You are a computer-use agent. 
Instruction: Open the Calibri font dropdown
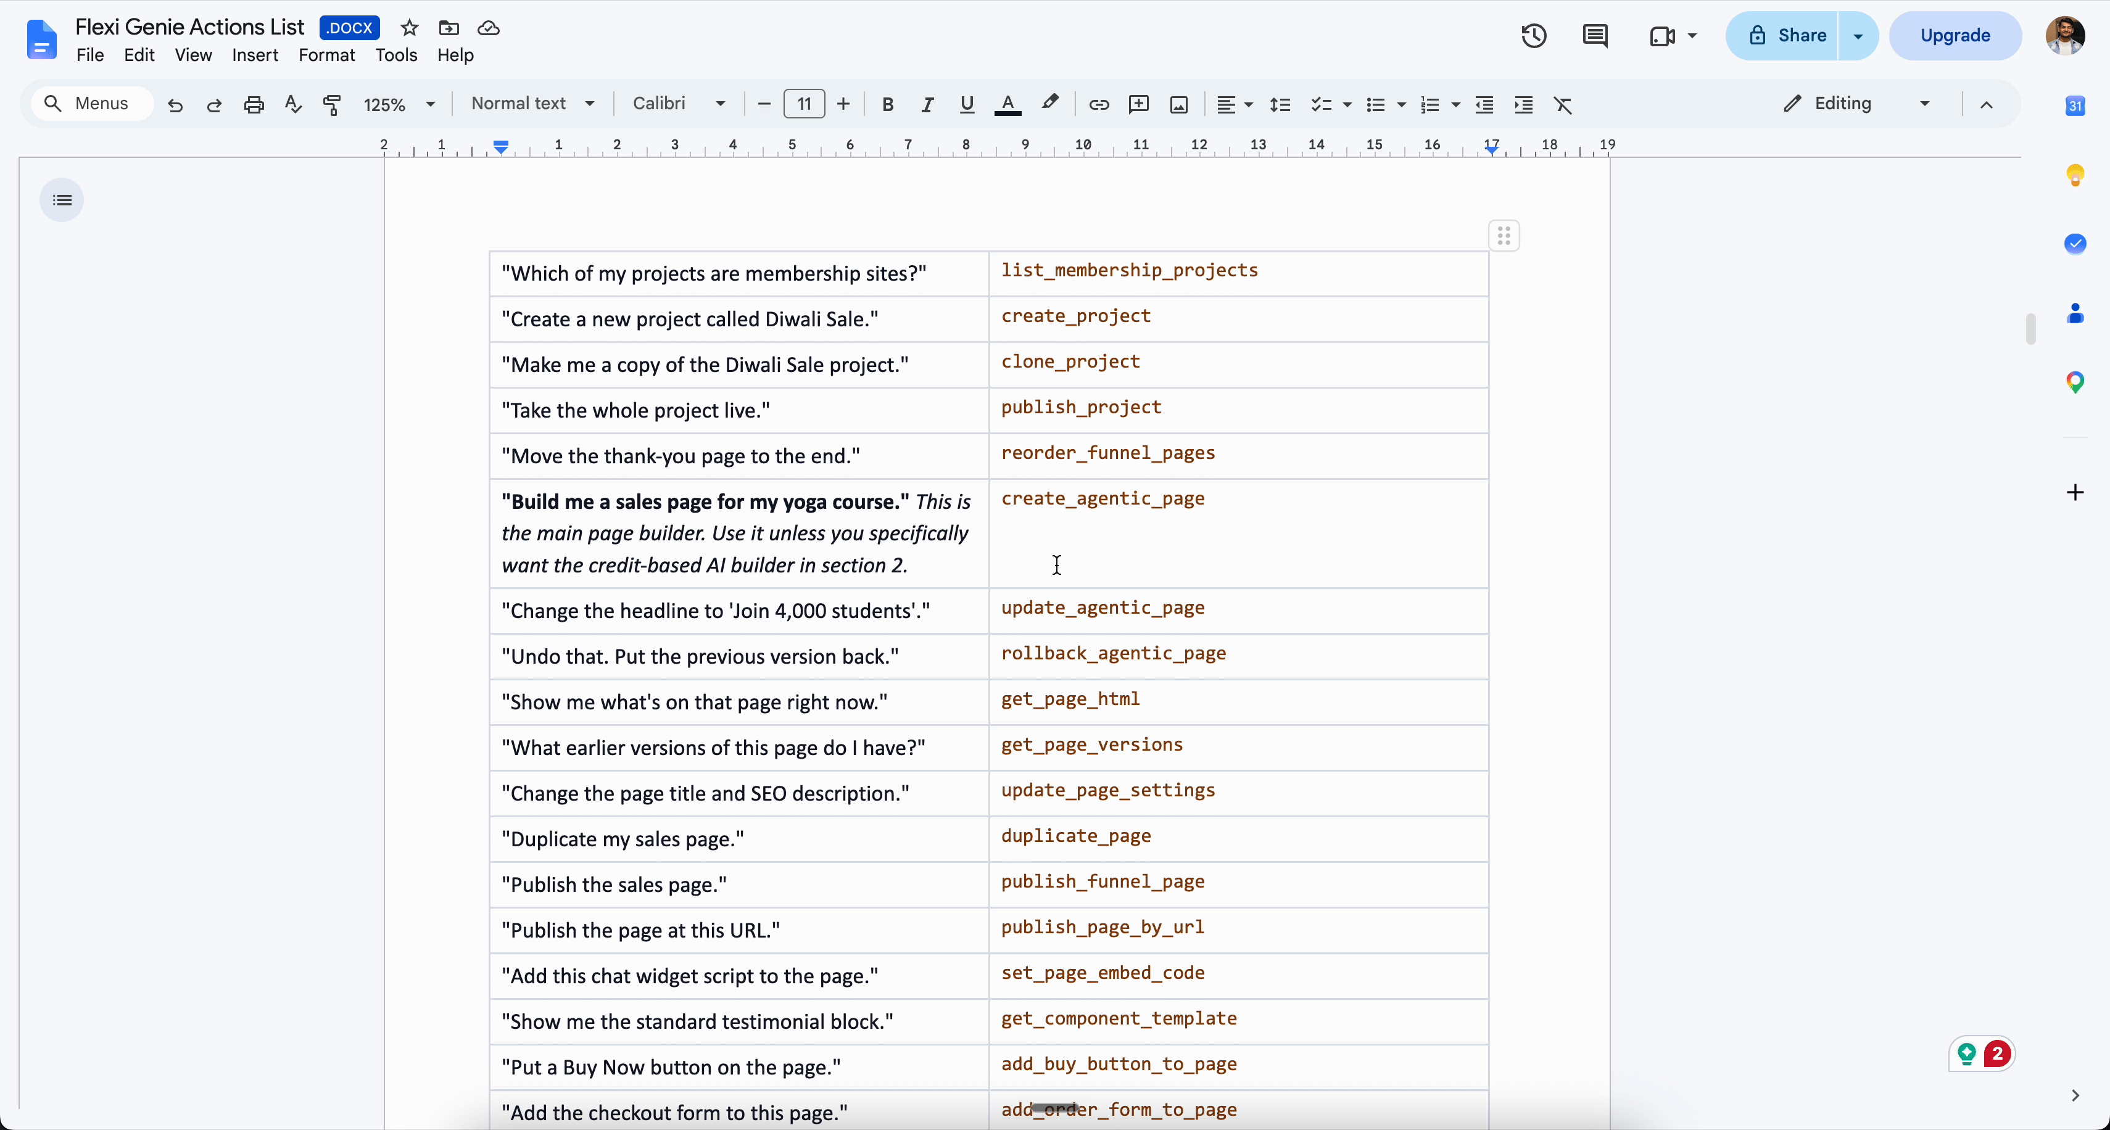(x=679, y=104)
